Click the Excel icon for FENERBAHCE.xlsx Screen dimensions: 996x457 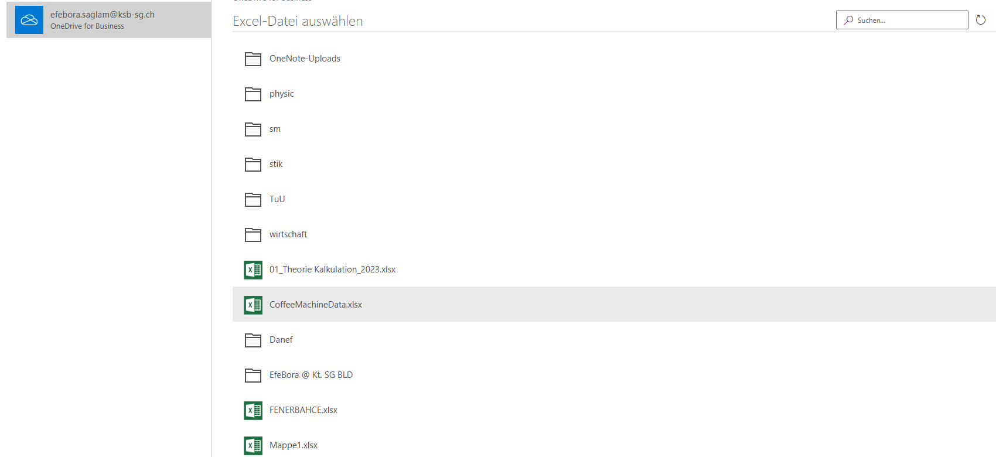click(253, 410)
